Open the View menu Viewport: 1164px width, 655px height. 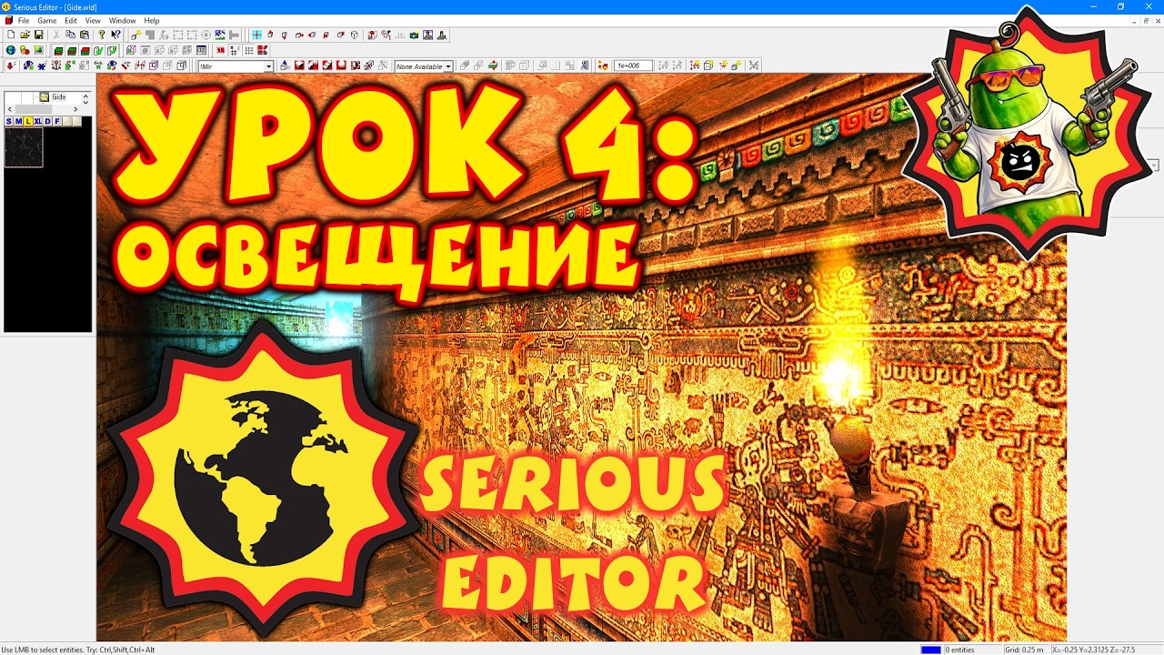(93, 20)
